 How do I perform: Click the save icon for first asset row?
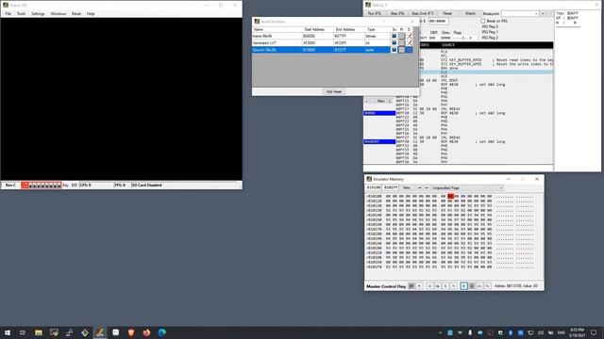pos(394,36)
